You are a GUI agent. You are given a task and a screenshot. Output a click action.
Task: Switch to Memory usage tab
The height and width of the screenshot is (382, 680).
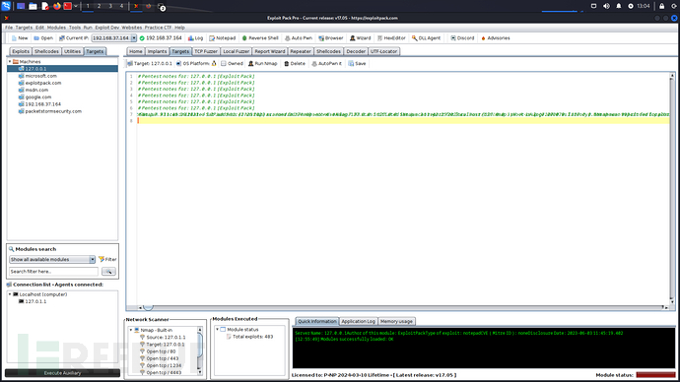(396, 321)
